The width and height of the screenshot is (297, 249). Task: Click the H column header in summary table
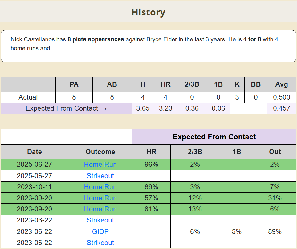(x=143, y=84)
